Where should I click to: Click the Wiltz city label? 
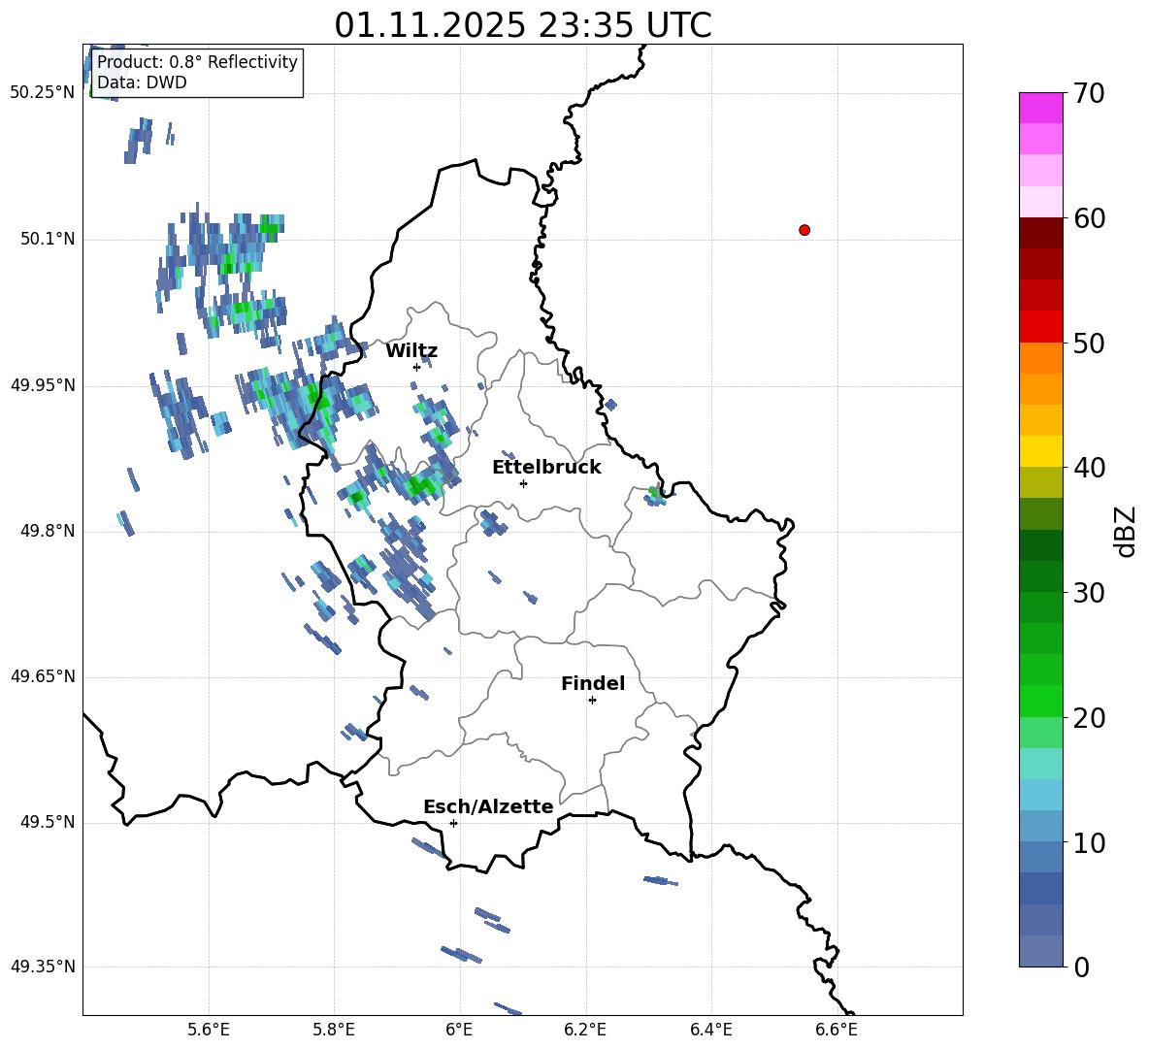click(x=411, y=351)
